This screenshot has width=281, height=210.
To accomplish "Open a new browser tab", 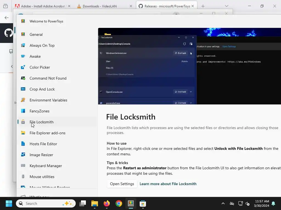I will pyautogui.click(x=203, y=6).
